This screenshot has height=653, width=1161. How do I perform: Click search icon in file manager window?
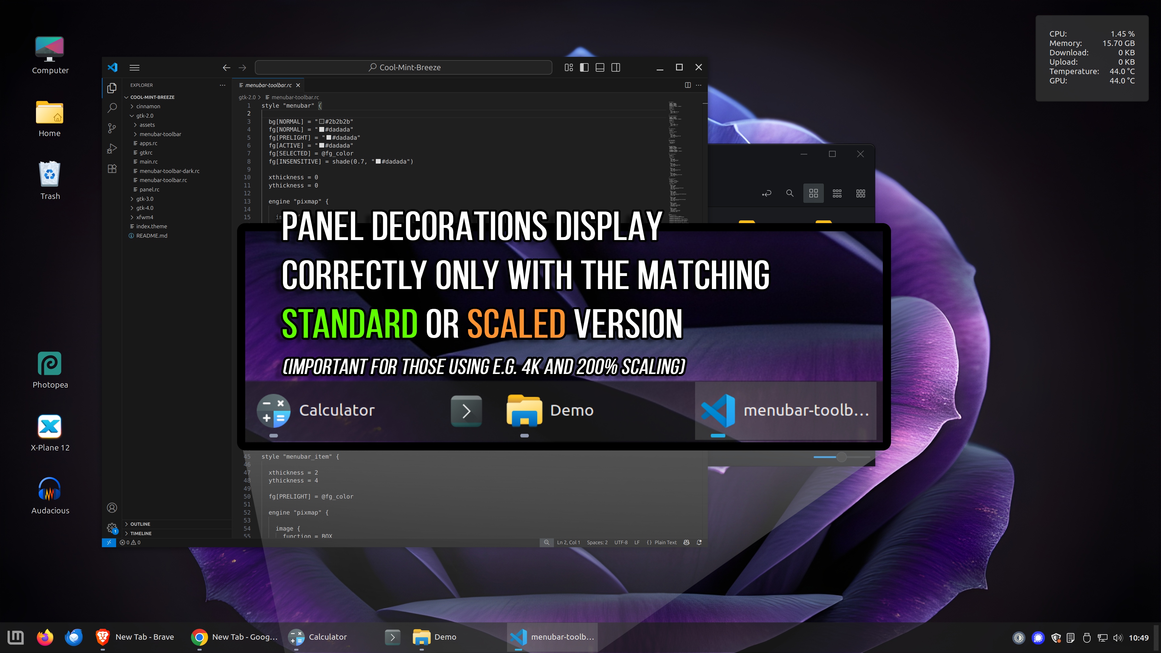790,193
